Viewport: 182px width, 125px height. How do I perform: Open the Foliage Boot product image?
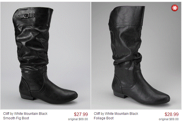(136, 56)
